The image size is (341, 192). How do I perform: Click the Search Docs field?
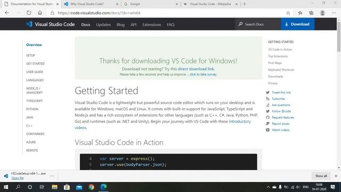pyautogui.click(x=258, y=24)
